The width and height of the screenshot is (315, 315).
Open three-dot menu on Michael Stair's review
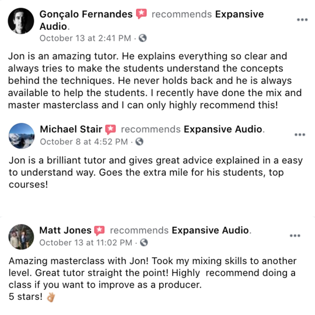coord(300,135)
